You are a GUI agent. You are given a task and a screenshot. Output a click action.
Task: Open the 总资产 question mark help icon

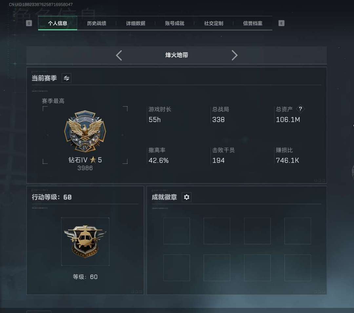(300, 109)
